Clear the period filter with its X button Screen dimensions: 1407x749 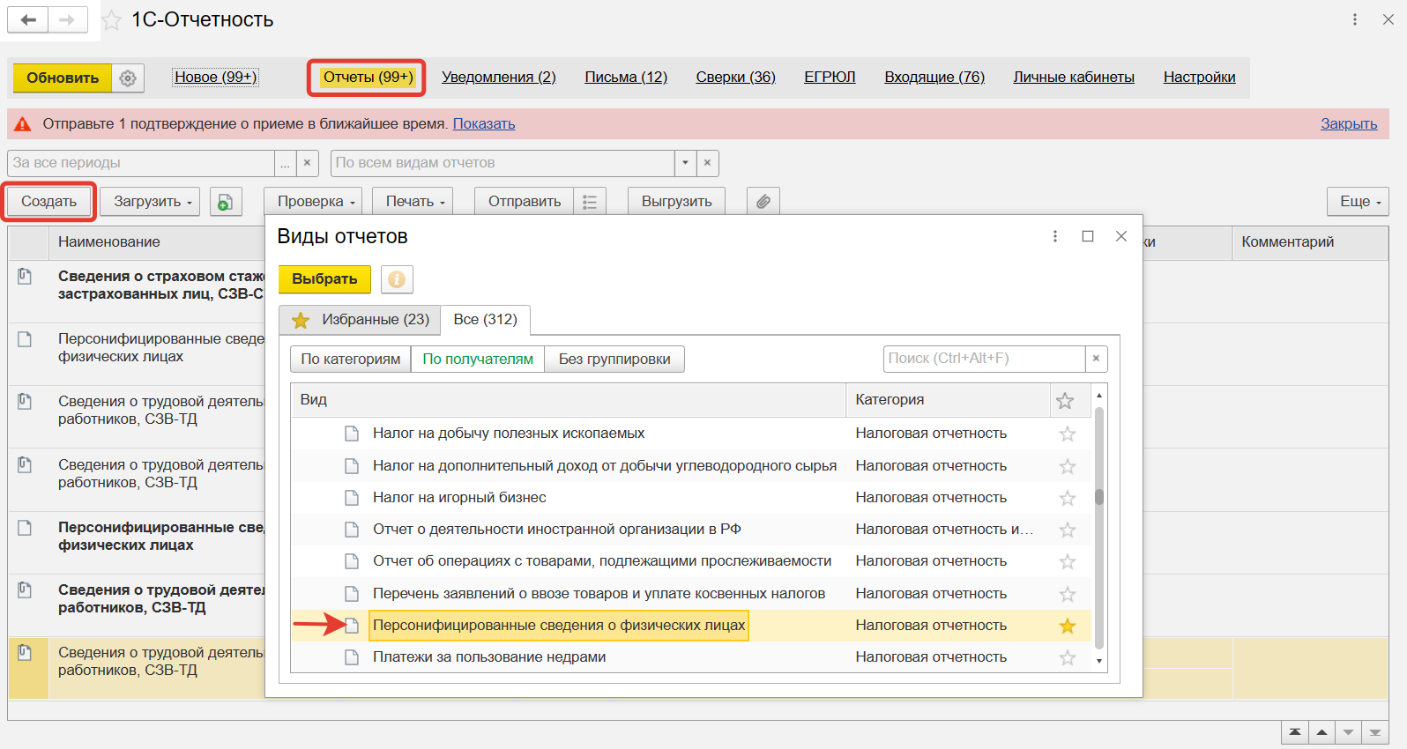[x=307, y=163]
